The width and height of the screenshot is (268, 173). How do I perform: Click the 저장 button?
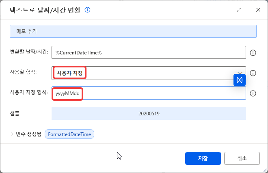point(203,158)
